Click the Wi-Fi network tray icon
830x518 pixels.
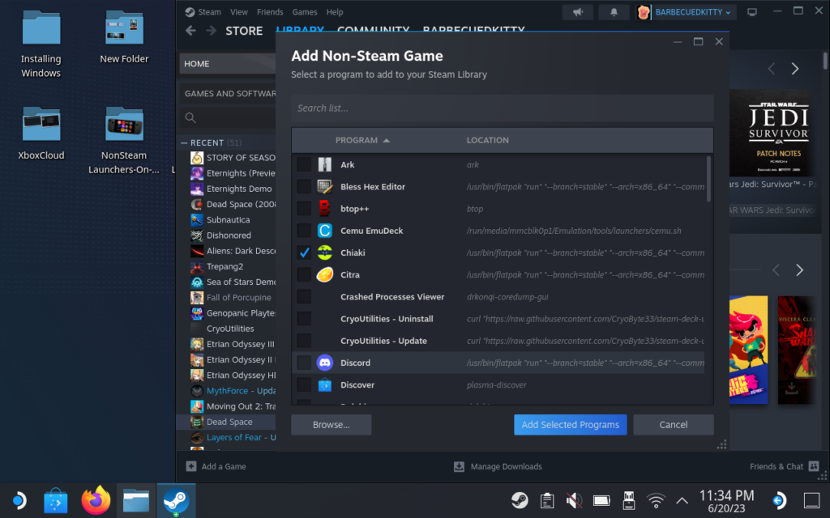coord(657,500)
